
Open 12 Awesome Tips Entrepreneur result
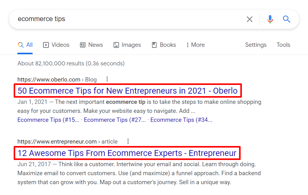tap(127, 153)
